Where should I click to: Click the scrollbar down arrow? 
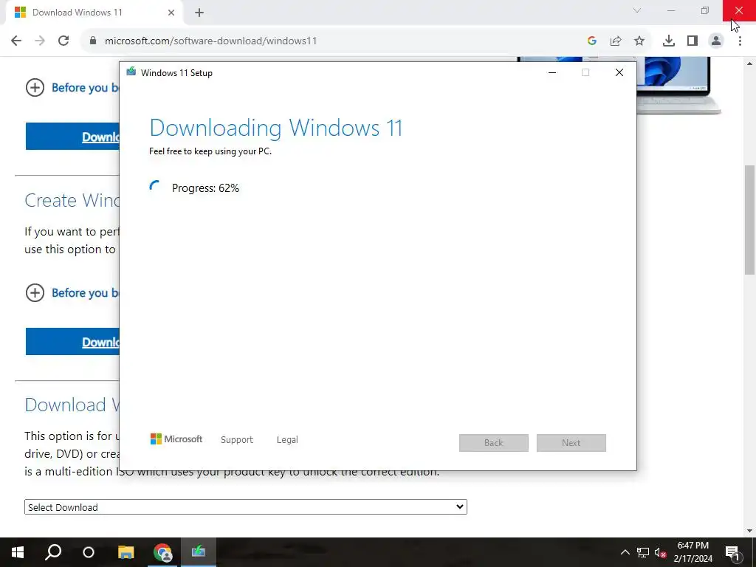pos(750,531)
